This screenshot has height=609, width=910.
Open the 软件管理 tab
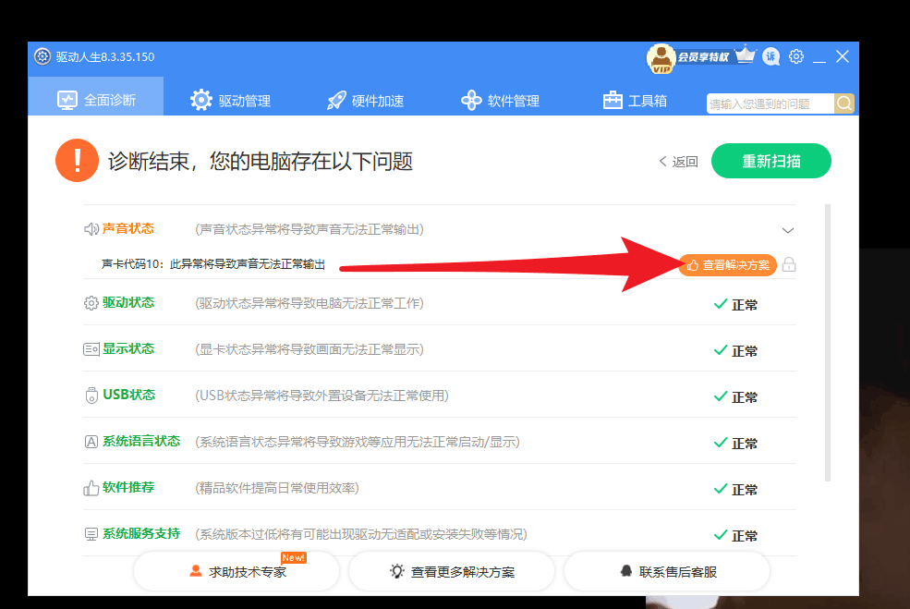[500, 101]
